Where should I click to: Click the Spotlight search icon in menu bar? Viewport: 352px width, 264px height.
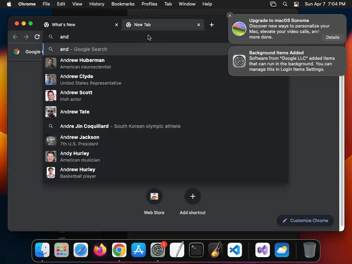click(x=285, y=4)
